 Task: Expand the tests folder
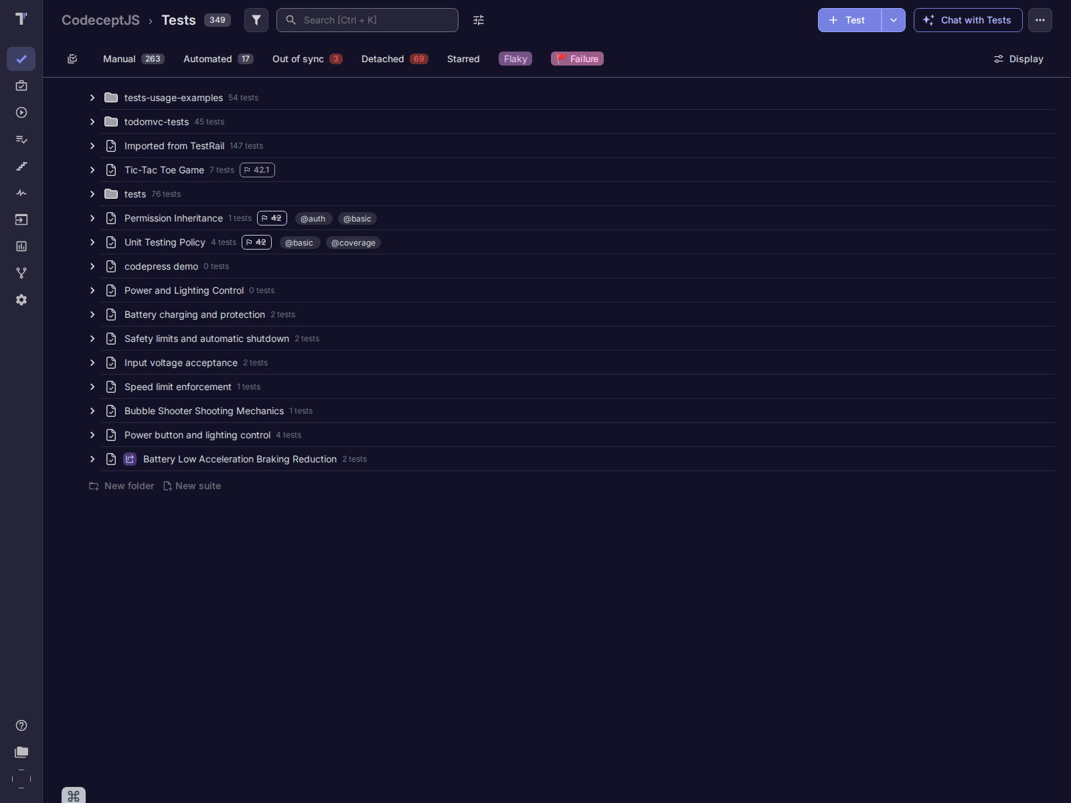[92, 194]
